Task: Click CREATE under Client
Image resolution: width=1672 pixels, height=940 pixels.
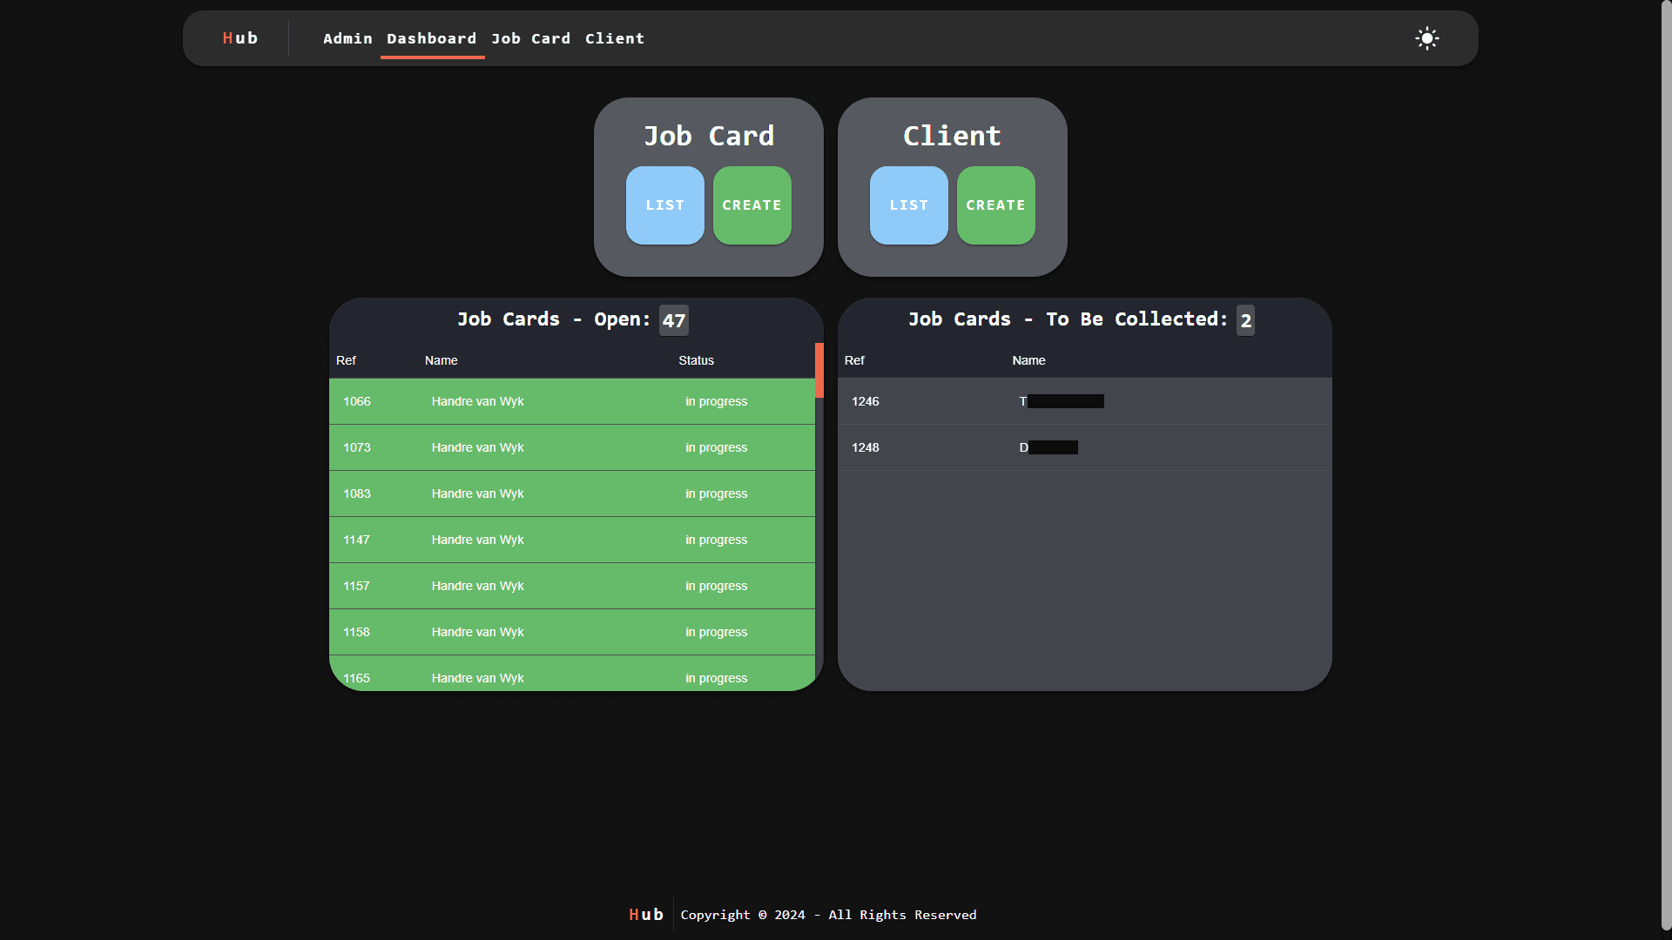Action: [995, 205]
